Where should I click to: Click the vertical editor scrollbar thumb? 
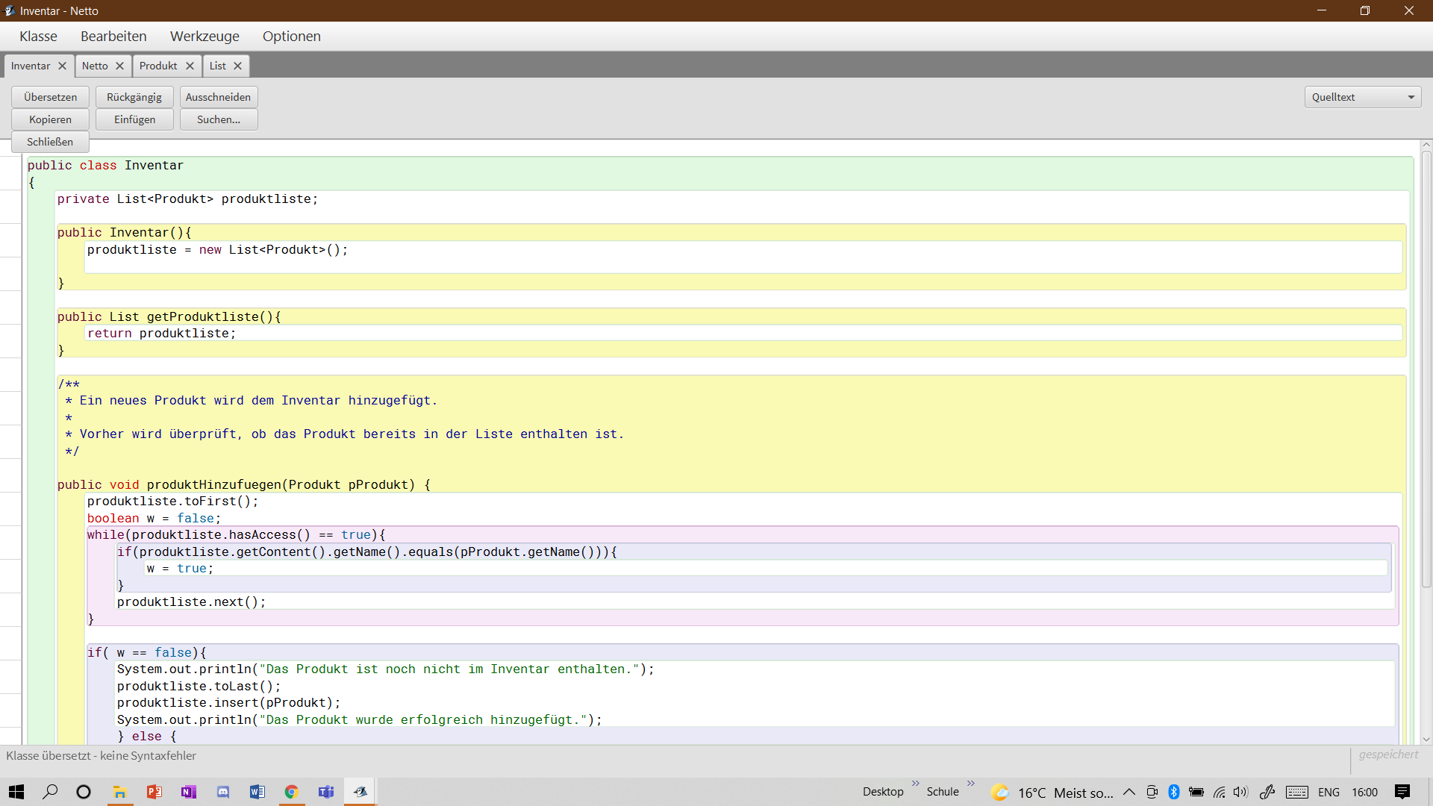(x=1426, y=369)
